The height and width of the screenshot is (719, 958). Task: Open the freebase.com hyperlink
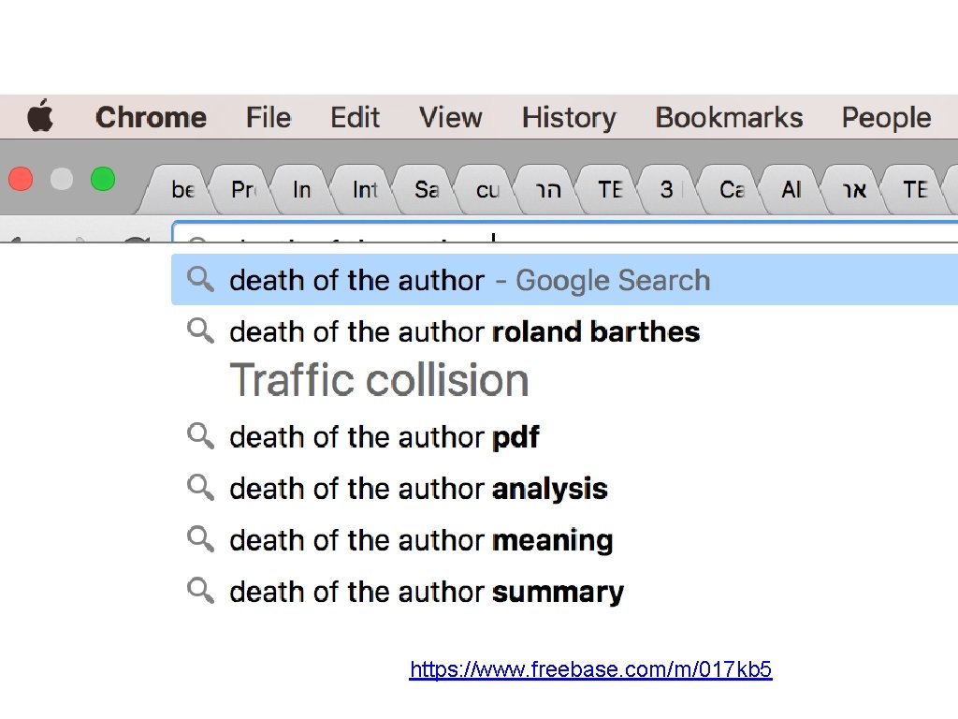590,669
